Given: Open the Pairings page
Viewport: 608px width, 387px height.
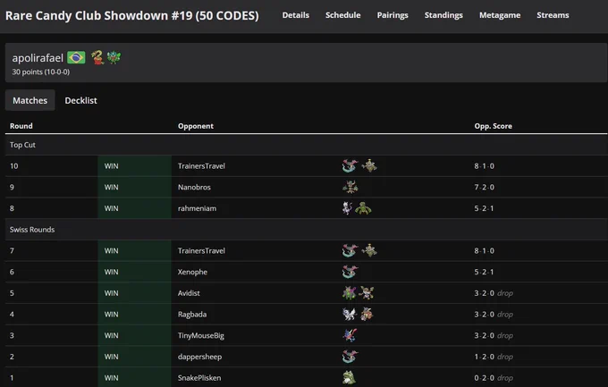Looking at the screenshot, I should pos(393,15).
